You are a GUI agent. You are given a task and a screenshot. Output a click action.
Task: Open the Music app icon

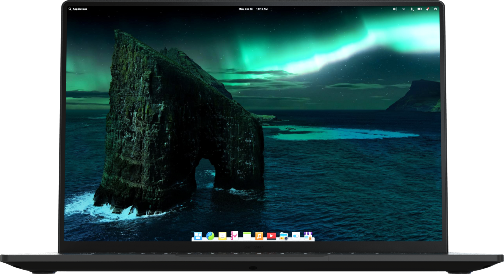[x=259, y=236]
